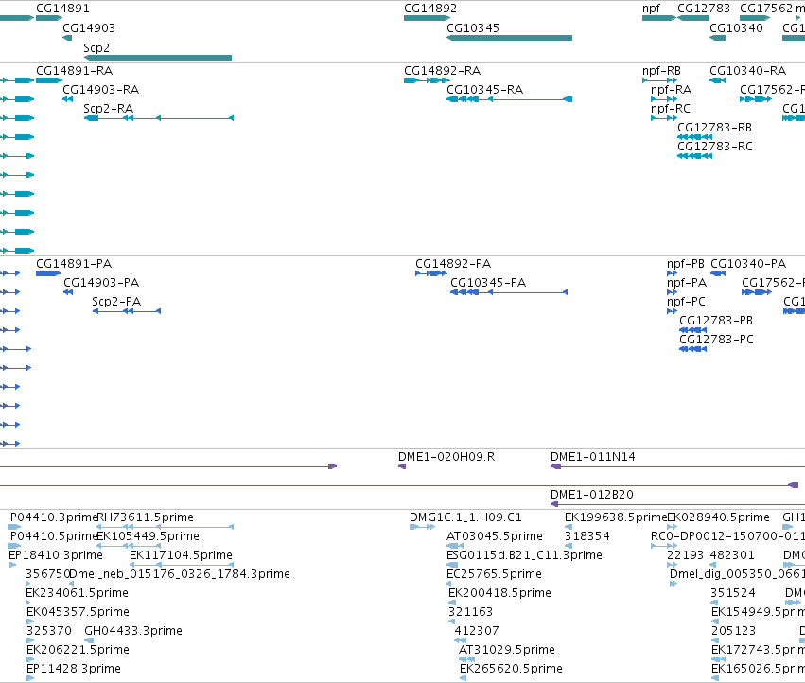Click the 325370 EST label

(x=49, y=631)
